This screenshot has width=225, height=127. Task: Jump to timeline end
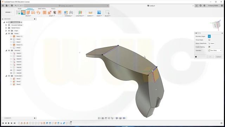14,123
